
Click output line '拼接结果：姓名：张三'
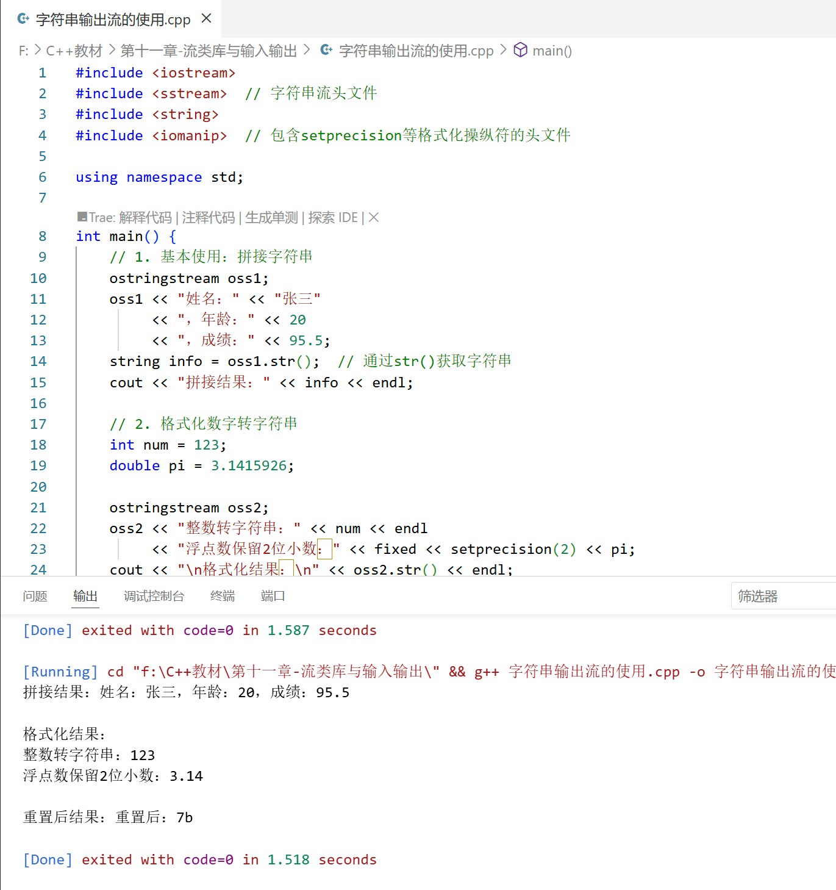(186, 692)
